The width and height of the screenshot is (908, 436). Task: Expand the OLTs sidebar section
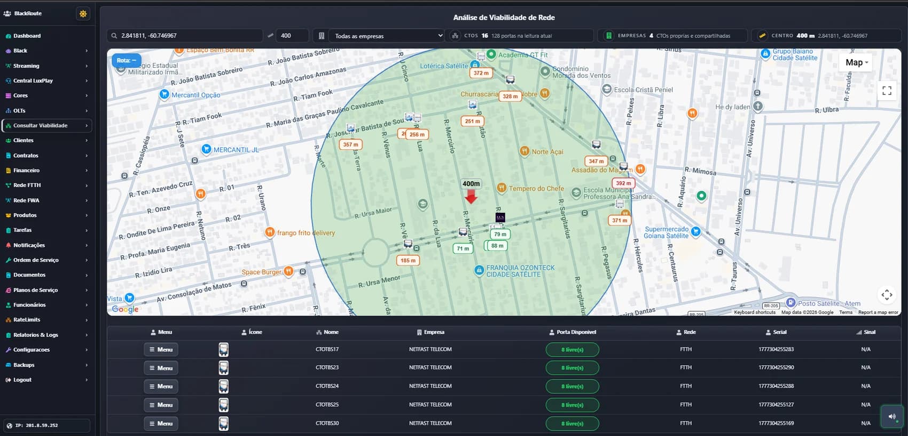tap(46, 111)
